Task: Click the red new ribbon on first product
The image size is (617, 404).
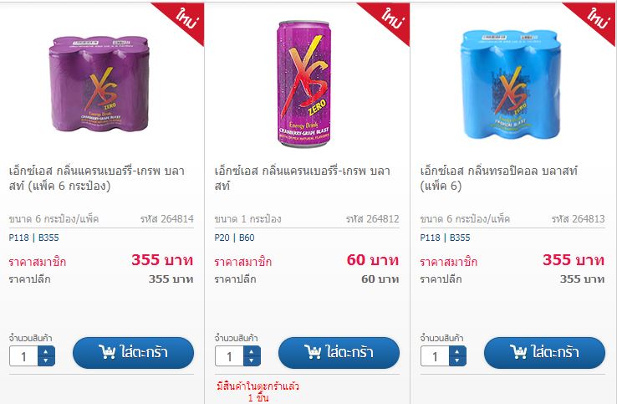Action: pos(183,18)
